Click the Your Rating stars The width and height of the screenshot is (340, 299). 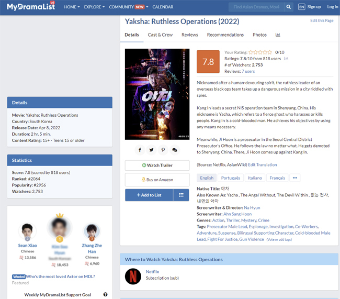point(260,52)
